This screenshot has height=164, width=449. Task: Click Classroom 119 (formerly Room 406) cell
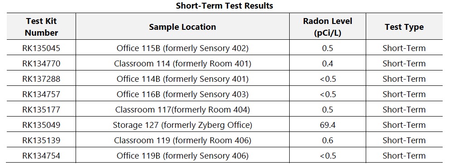(x=182, y=141)
